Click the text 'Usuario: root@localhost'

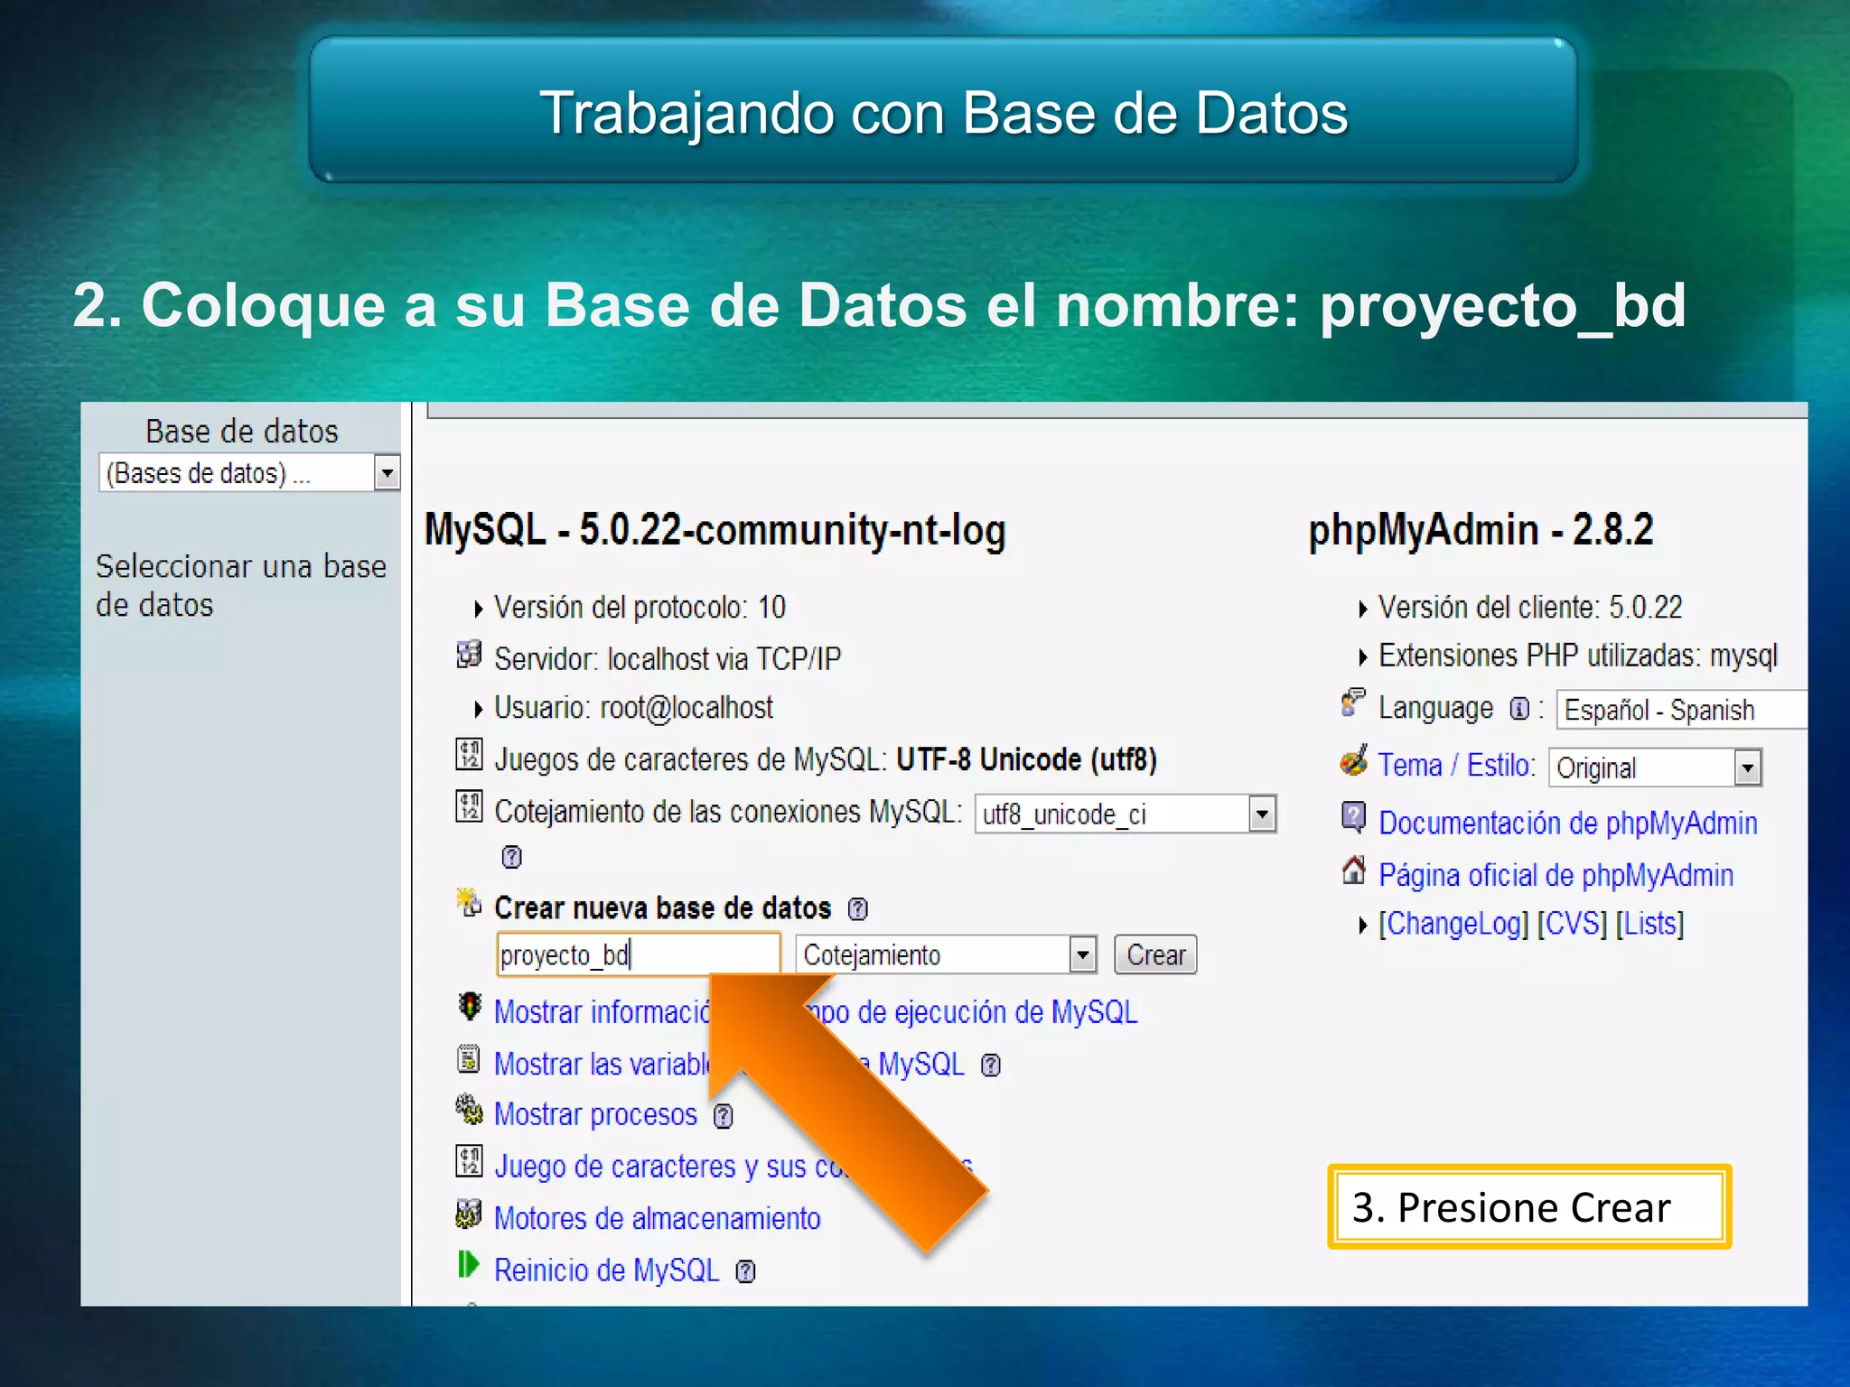point(633,708)
